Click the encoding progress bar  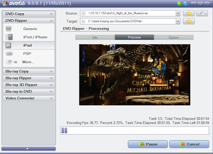click(134, 130)
